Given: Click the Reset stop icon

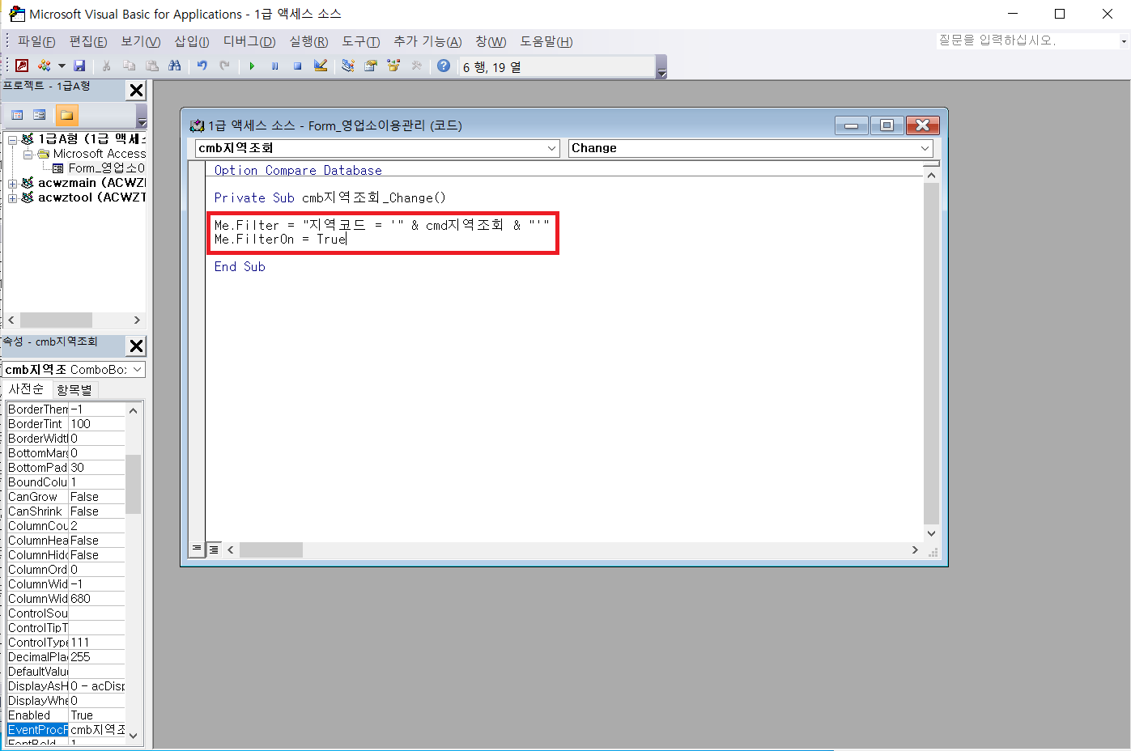Looking at the screenshot, I should click(x=298, y=66).
